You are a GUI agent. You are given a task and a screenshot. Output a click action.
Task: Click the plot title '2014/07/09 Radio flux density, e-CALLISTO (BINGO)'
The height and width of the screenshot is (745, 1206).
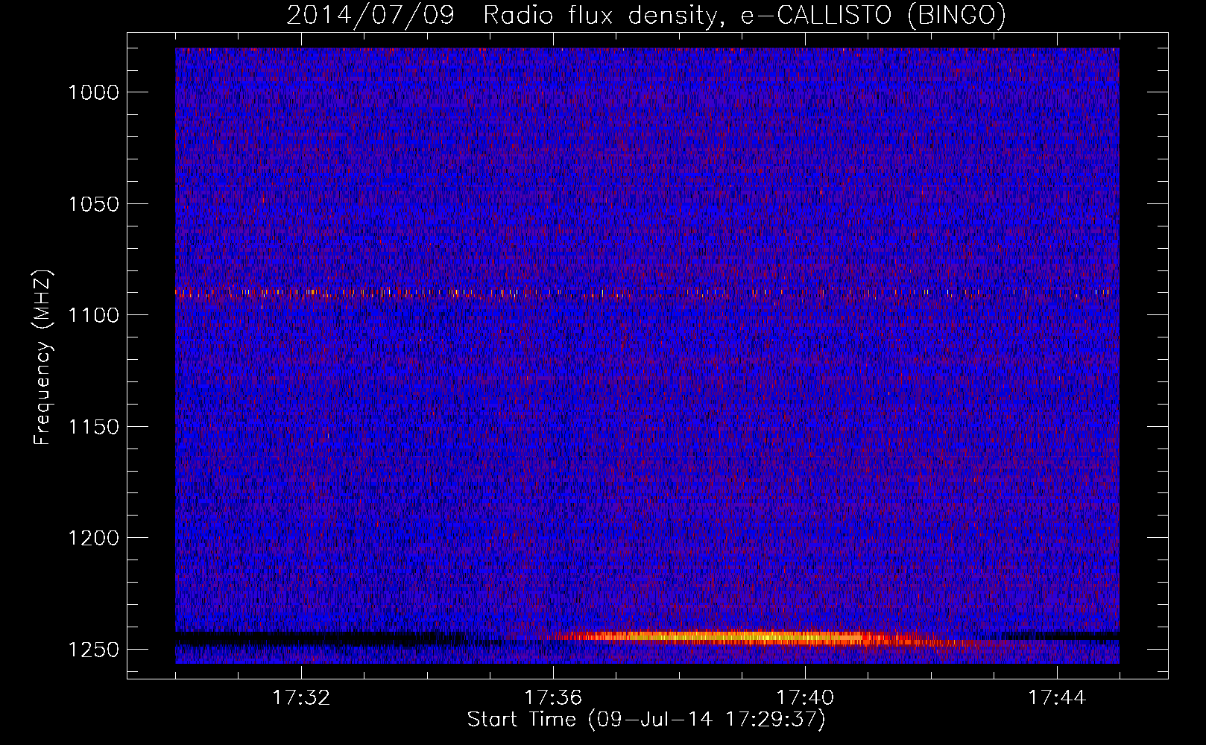646,15
